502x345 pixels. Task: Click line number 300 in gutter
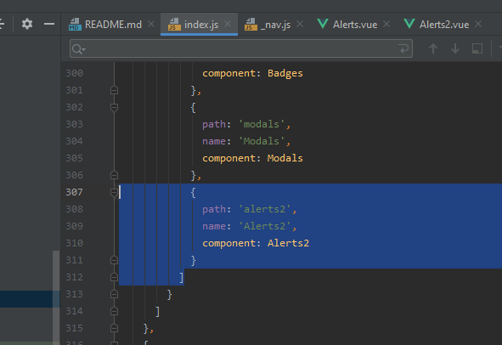[x=74, y=73]
